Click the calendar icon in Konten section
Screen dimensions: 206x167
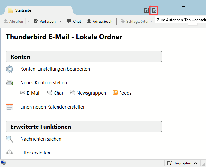(10, 107)
